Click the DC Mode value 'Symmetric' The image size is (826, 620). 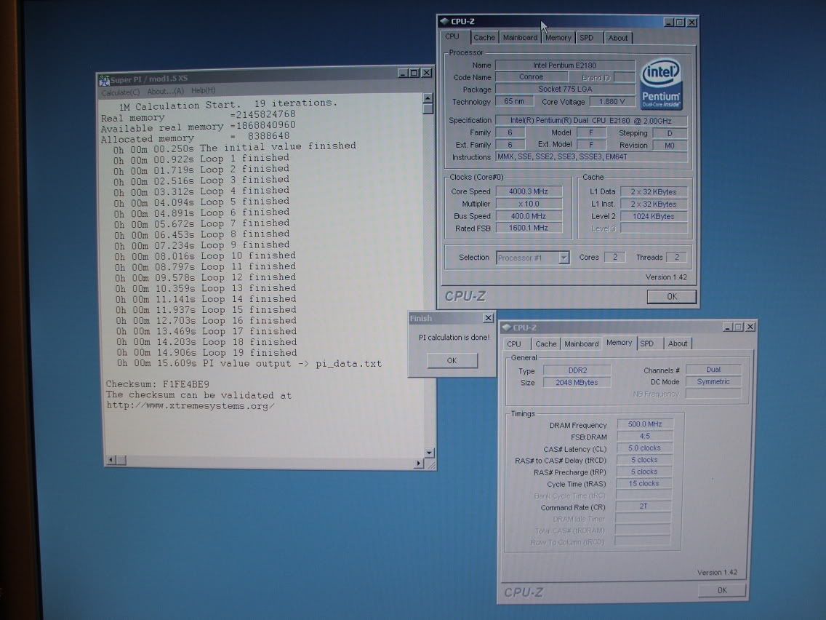tap(713, 382)
